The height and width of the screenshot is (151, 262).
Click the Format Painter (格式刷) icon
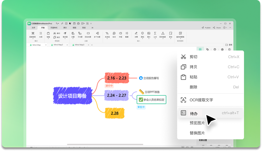tap(65, 34)
